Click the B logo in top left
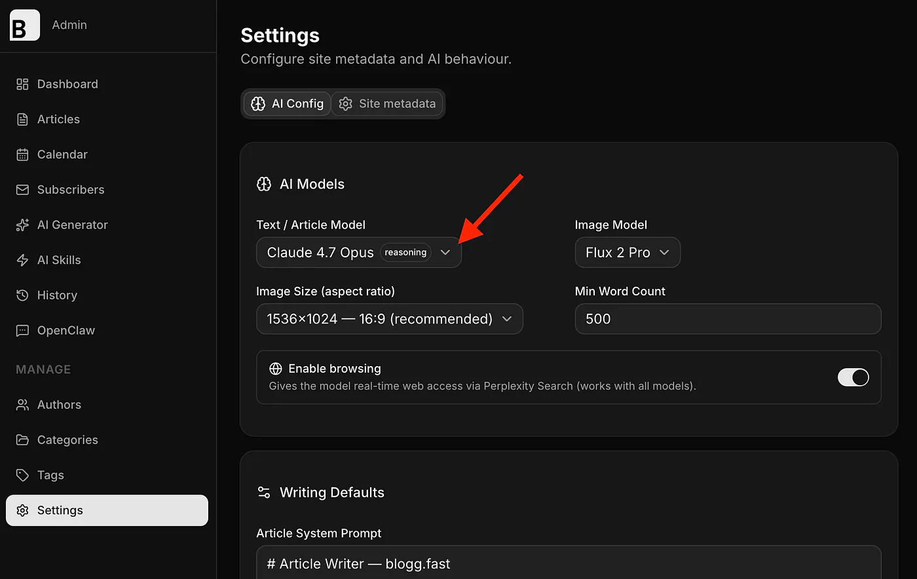The width and height of the screenshot is (917, 579). 24,25
